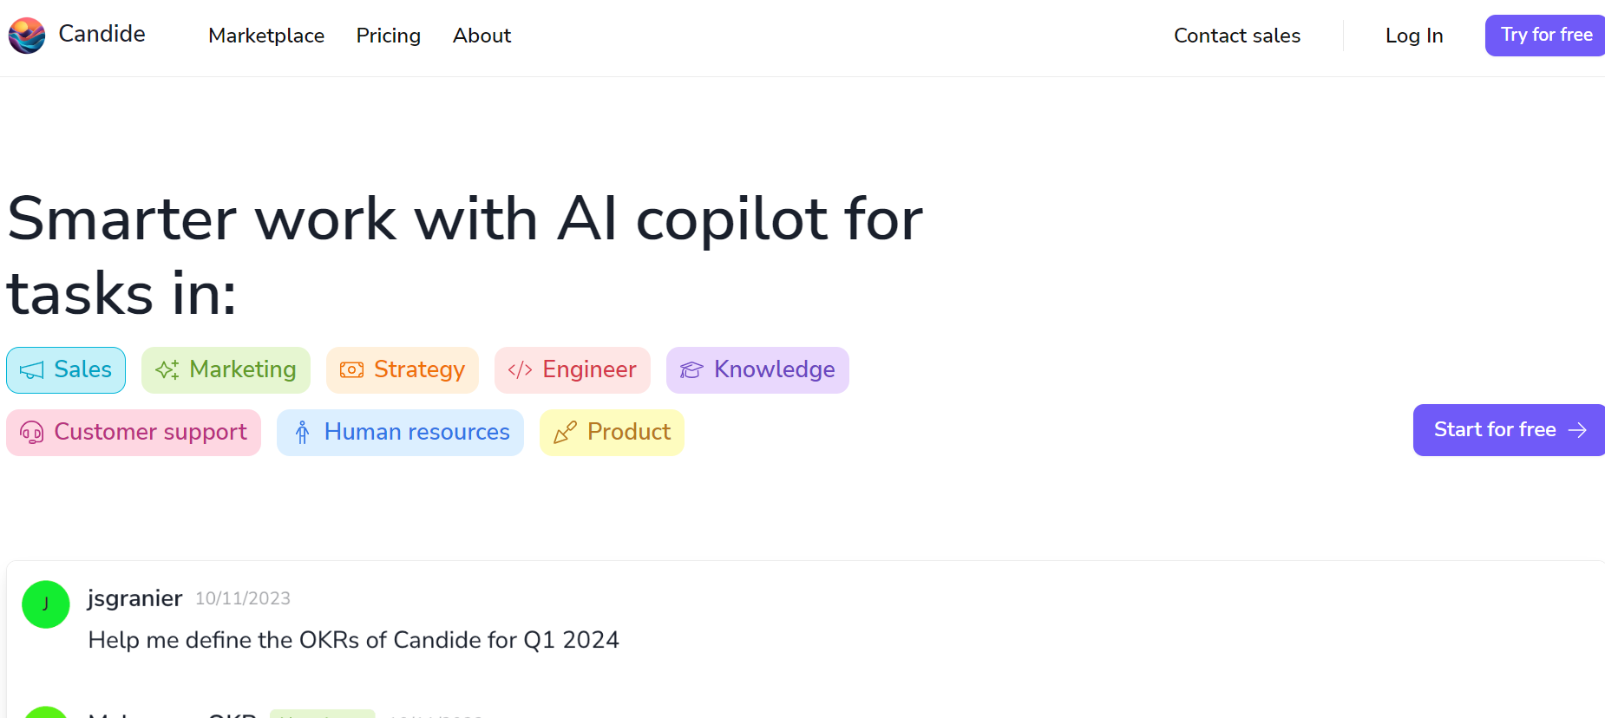Select the Sales task category

(65, 369)
